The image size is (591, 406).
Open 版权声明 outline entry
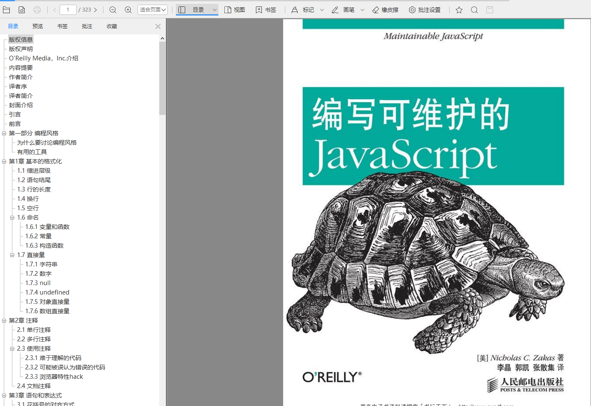pyautogui.click(x=21, y=49)
